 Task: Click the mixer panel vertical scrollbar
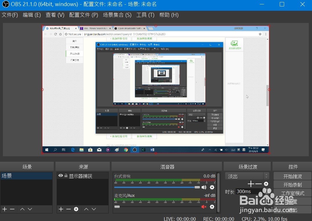218,192
